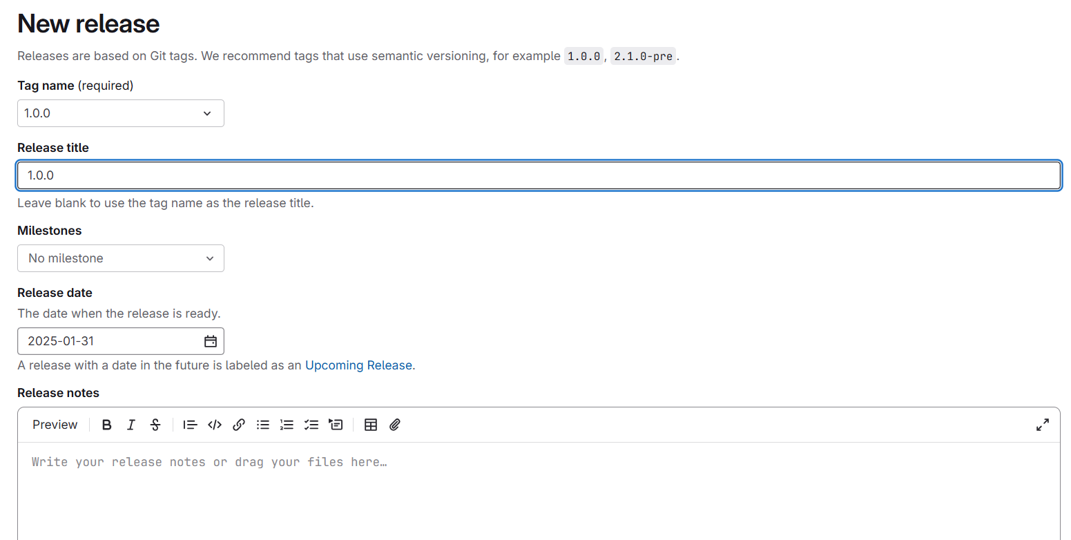
Task: Insert a link in release notes
Action: pyautogui.click(x=239, y=425)
